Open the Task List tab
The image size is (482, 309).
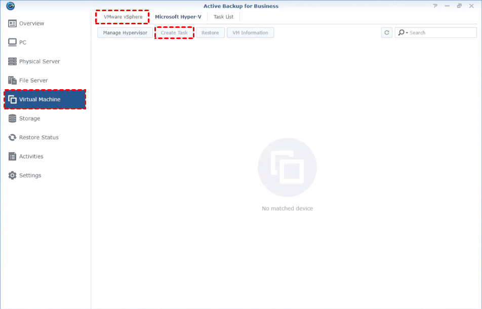[223, 17]
